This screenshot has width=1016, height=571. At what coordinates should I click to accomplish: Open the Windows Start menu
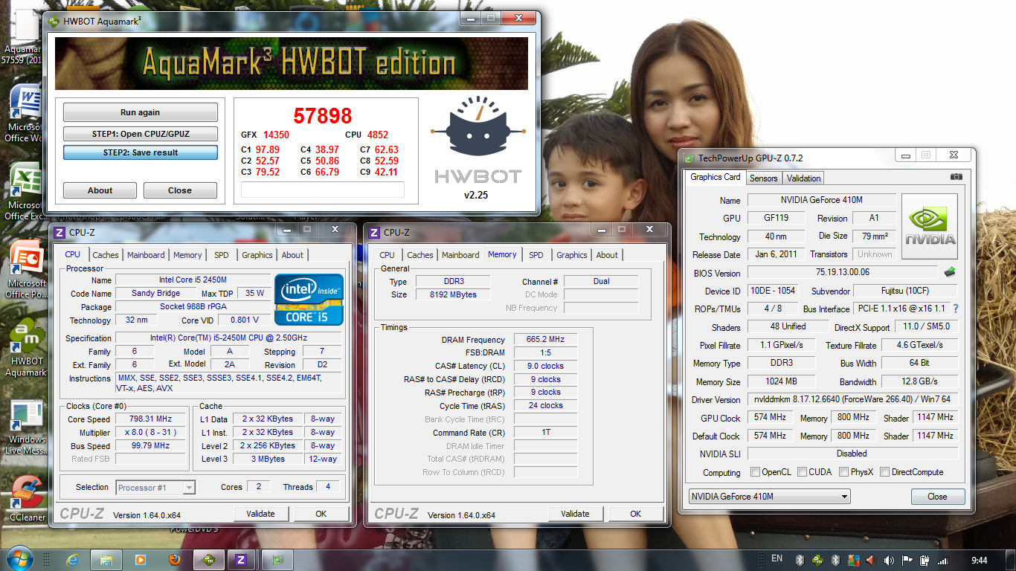[x=19, y=559]
